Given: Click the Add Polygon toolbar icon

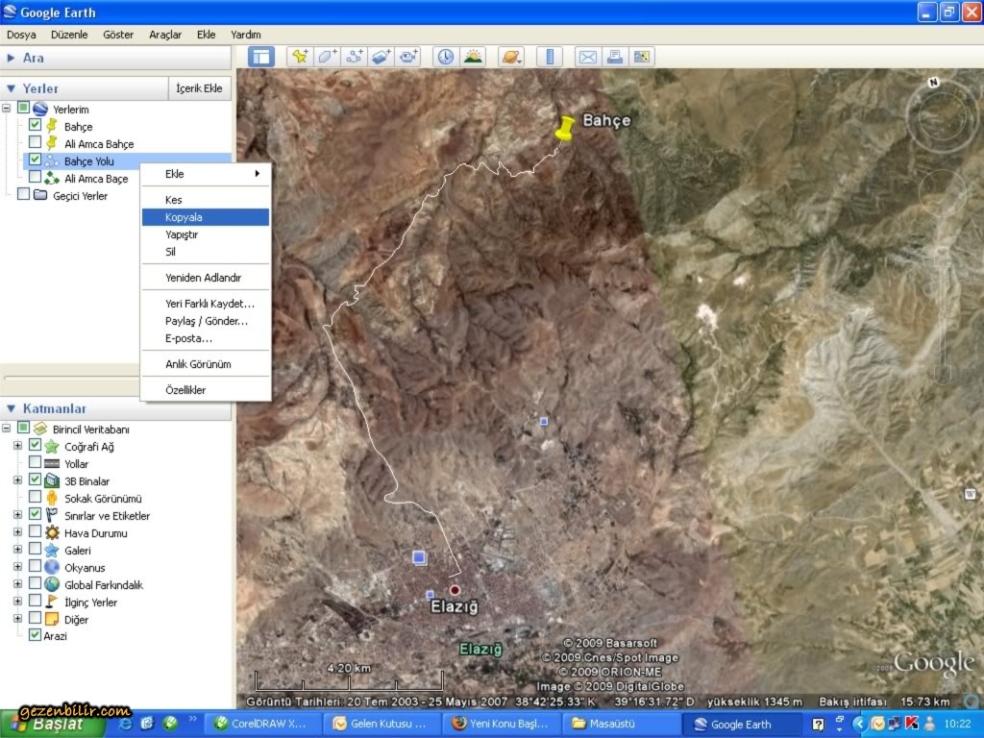Looking at the screenshot, I should [x=328, y=57].
